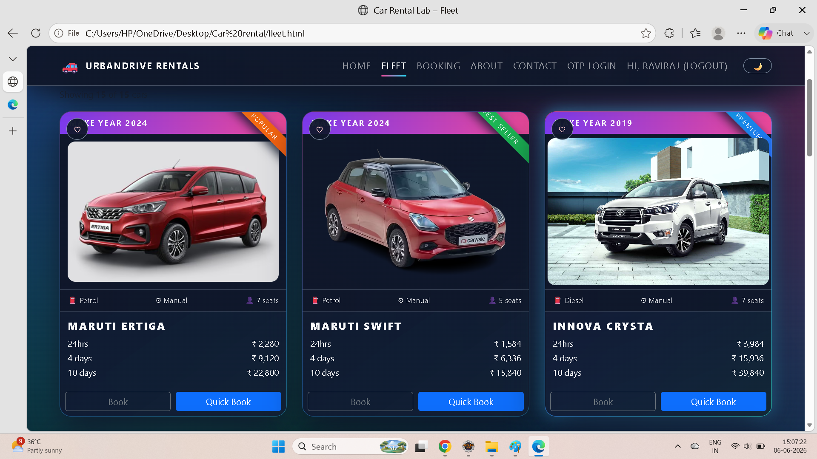Click the Innova 24hrs price ₹ 3,984
Screen dimensions: 817x459
[750, 344]
